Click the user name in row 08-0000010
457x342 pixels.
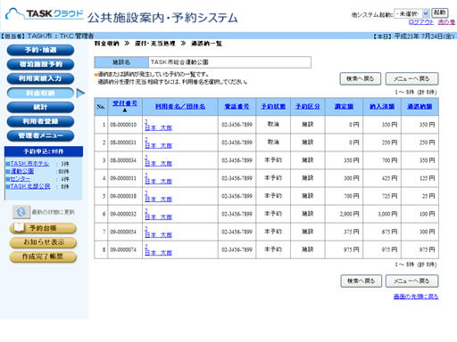[x=159, y=127]
